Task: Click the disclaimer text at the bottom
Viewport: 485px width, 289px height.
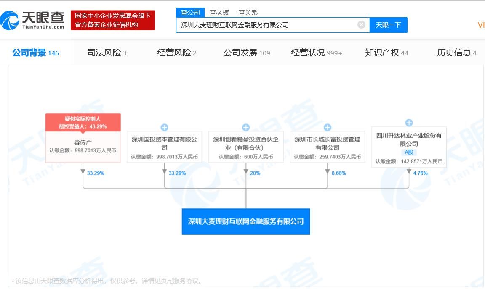Action: 107,281
